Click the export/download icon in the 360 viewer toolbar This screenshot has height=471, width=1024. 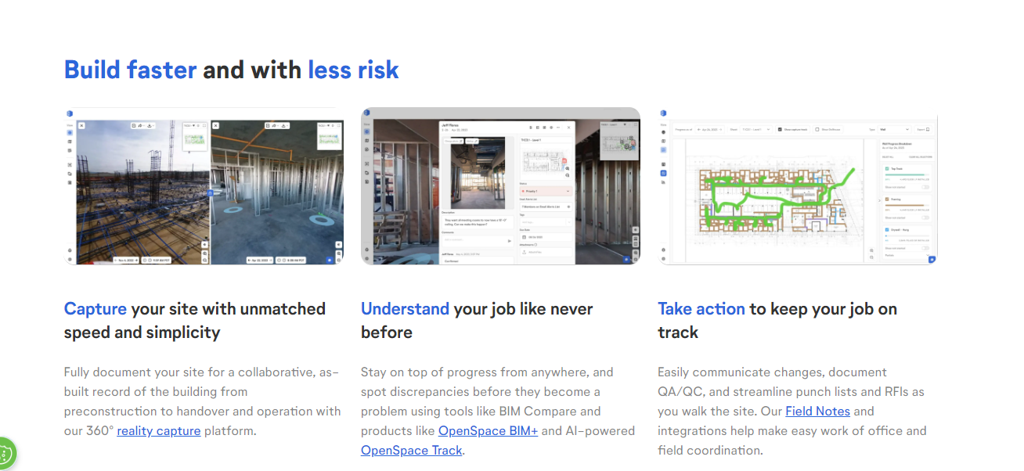pos(150,125)
